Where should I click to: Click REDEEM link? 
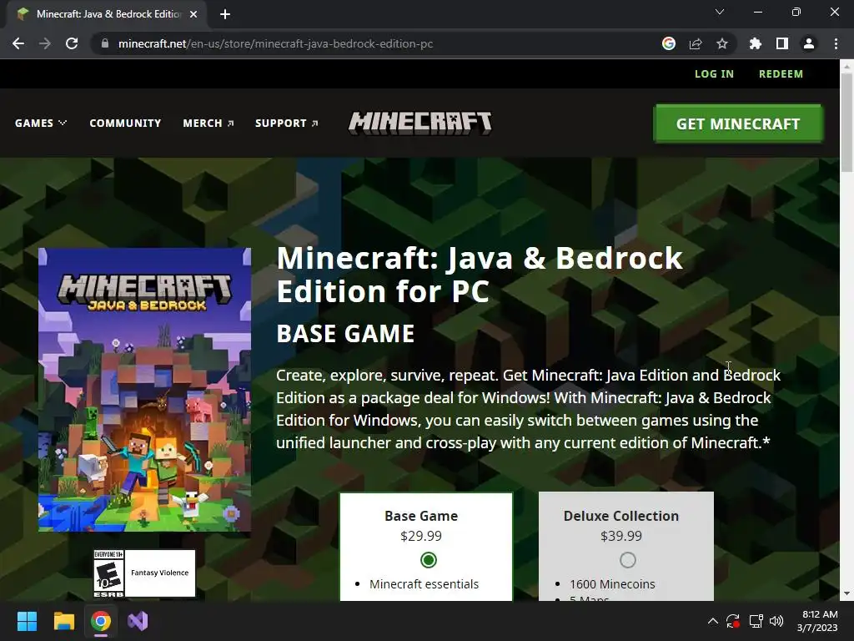781,74
